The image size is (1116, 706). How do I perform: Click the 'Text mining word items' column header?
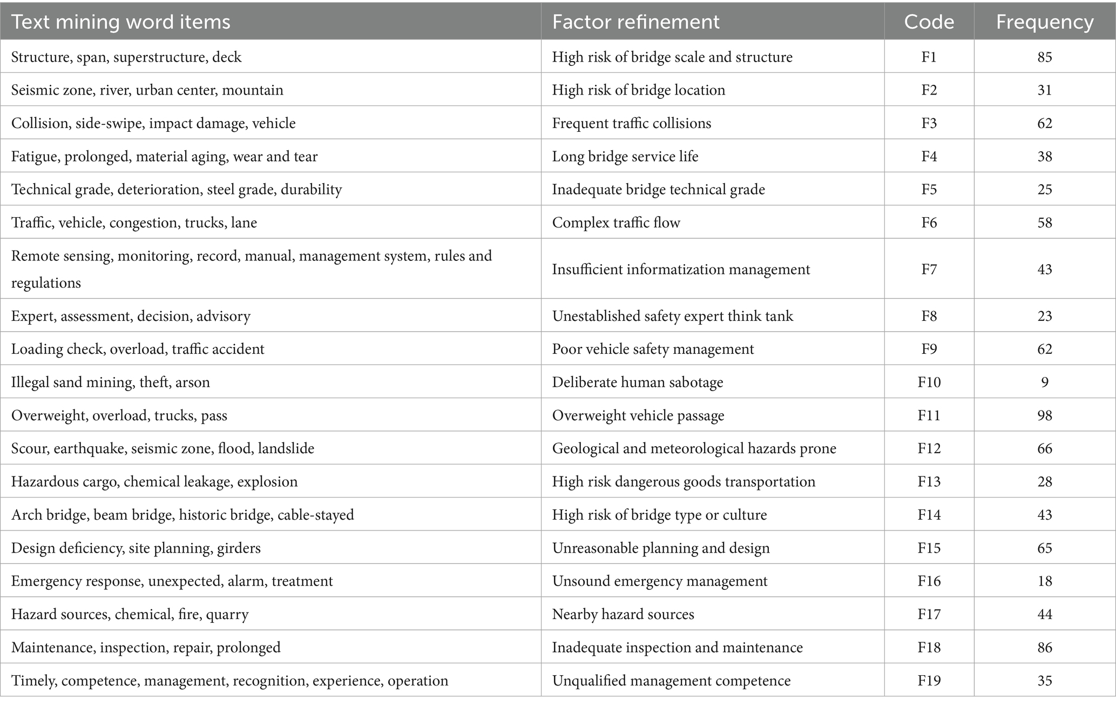pyautogui.click(x=121, y=22)
